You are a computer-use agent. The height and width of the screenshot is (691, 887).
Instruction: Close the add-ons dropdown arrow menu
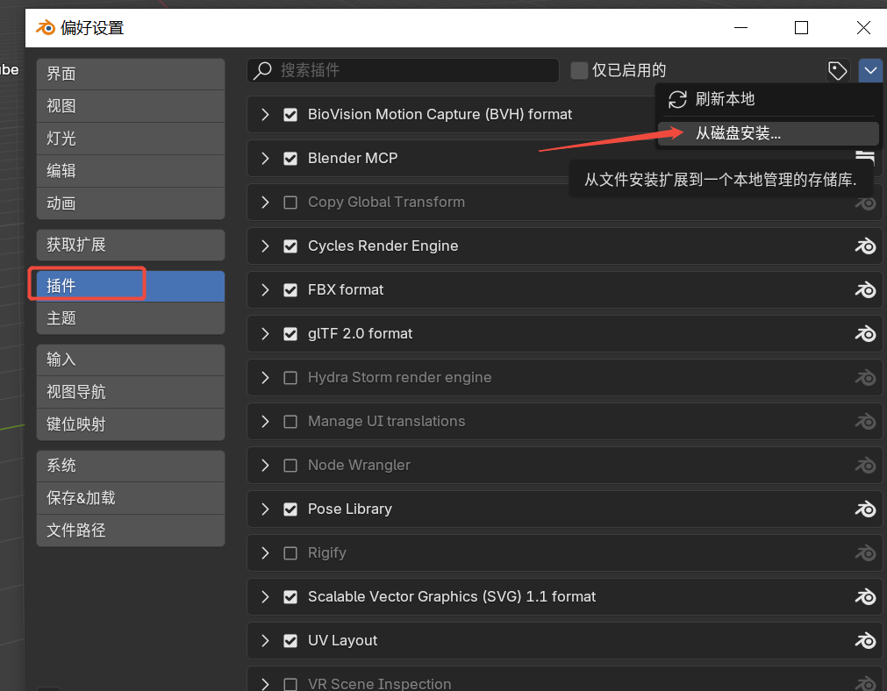(870, 71)
